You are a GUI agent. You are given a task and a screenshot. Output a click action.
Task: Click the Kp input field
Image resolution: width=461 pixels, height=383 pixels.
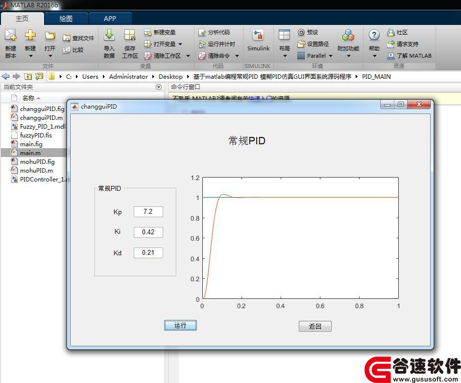[148, 212]
